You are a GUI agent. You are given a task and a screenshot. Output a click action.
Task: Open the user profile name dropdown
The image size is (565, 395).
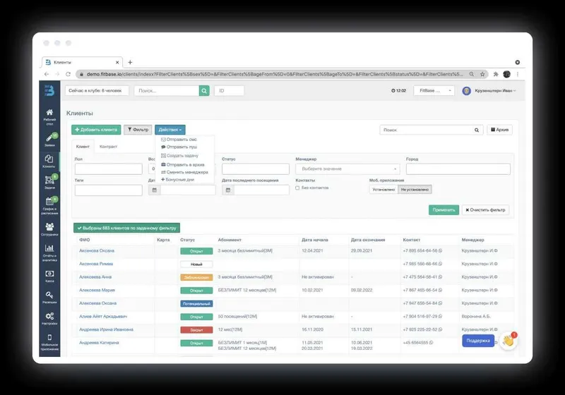click(495, 91)
